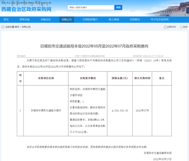Click the author text 日喀则市交通运输局本级 under the title
Viewport: 189px width, 161px height.
click(92, 56)
